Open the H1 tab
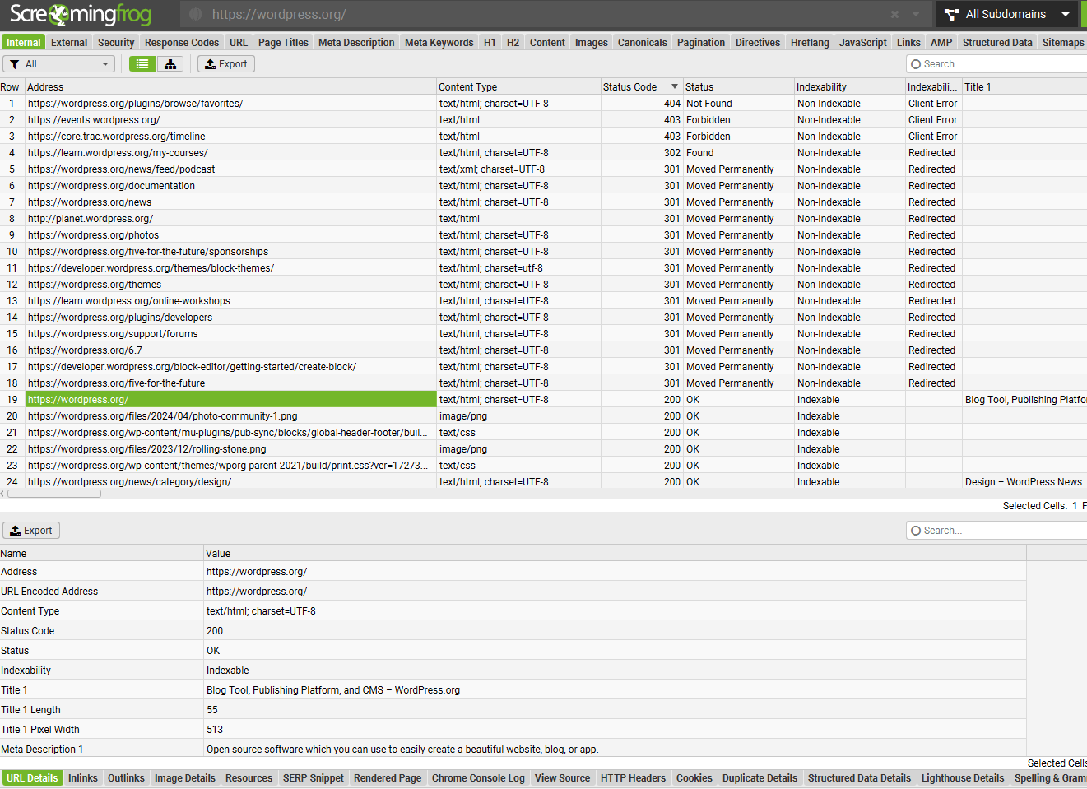The width and height of the screenshot is (1087, 789). [490, 43]
